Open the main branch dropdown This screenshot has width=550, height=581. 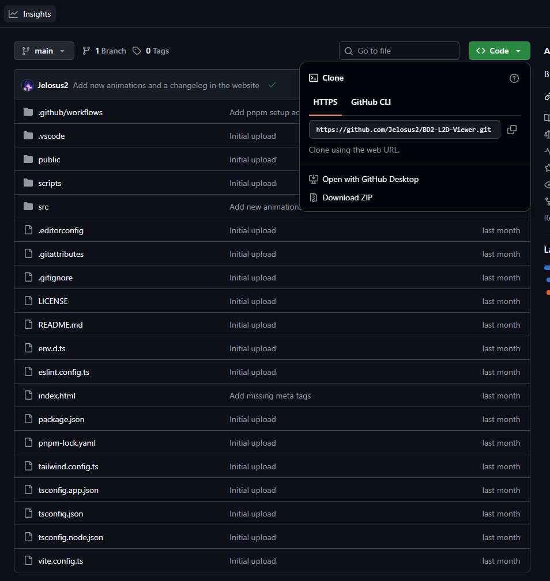44,51
